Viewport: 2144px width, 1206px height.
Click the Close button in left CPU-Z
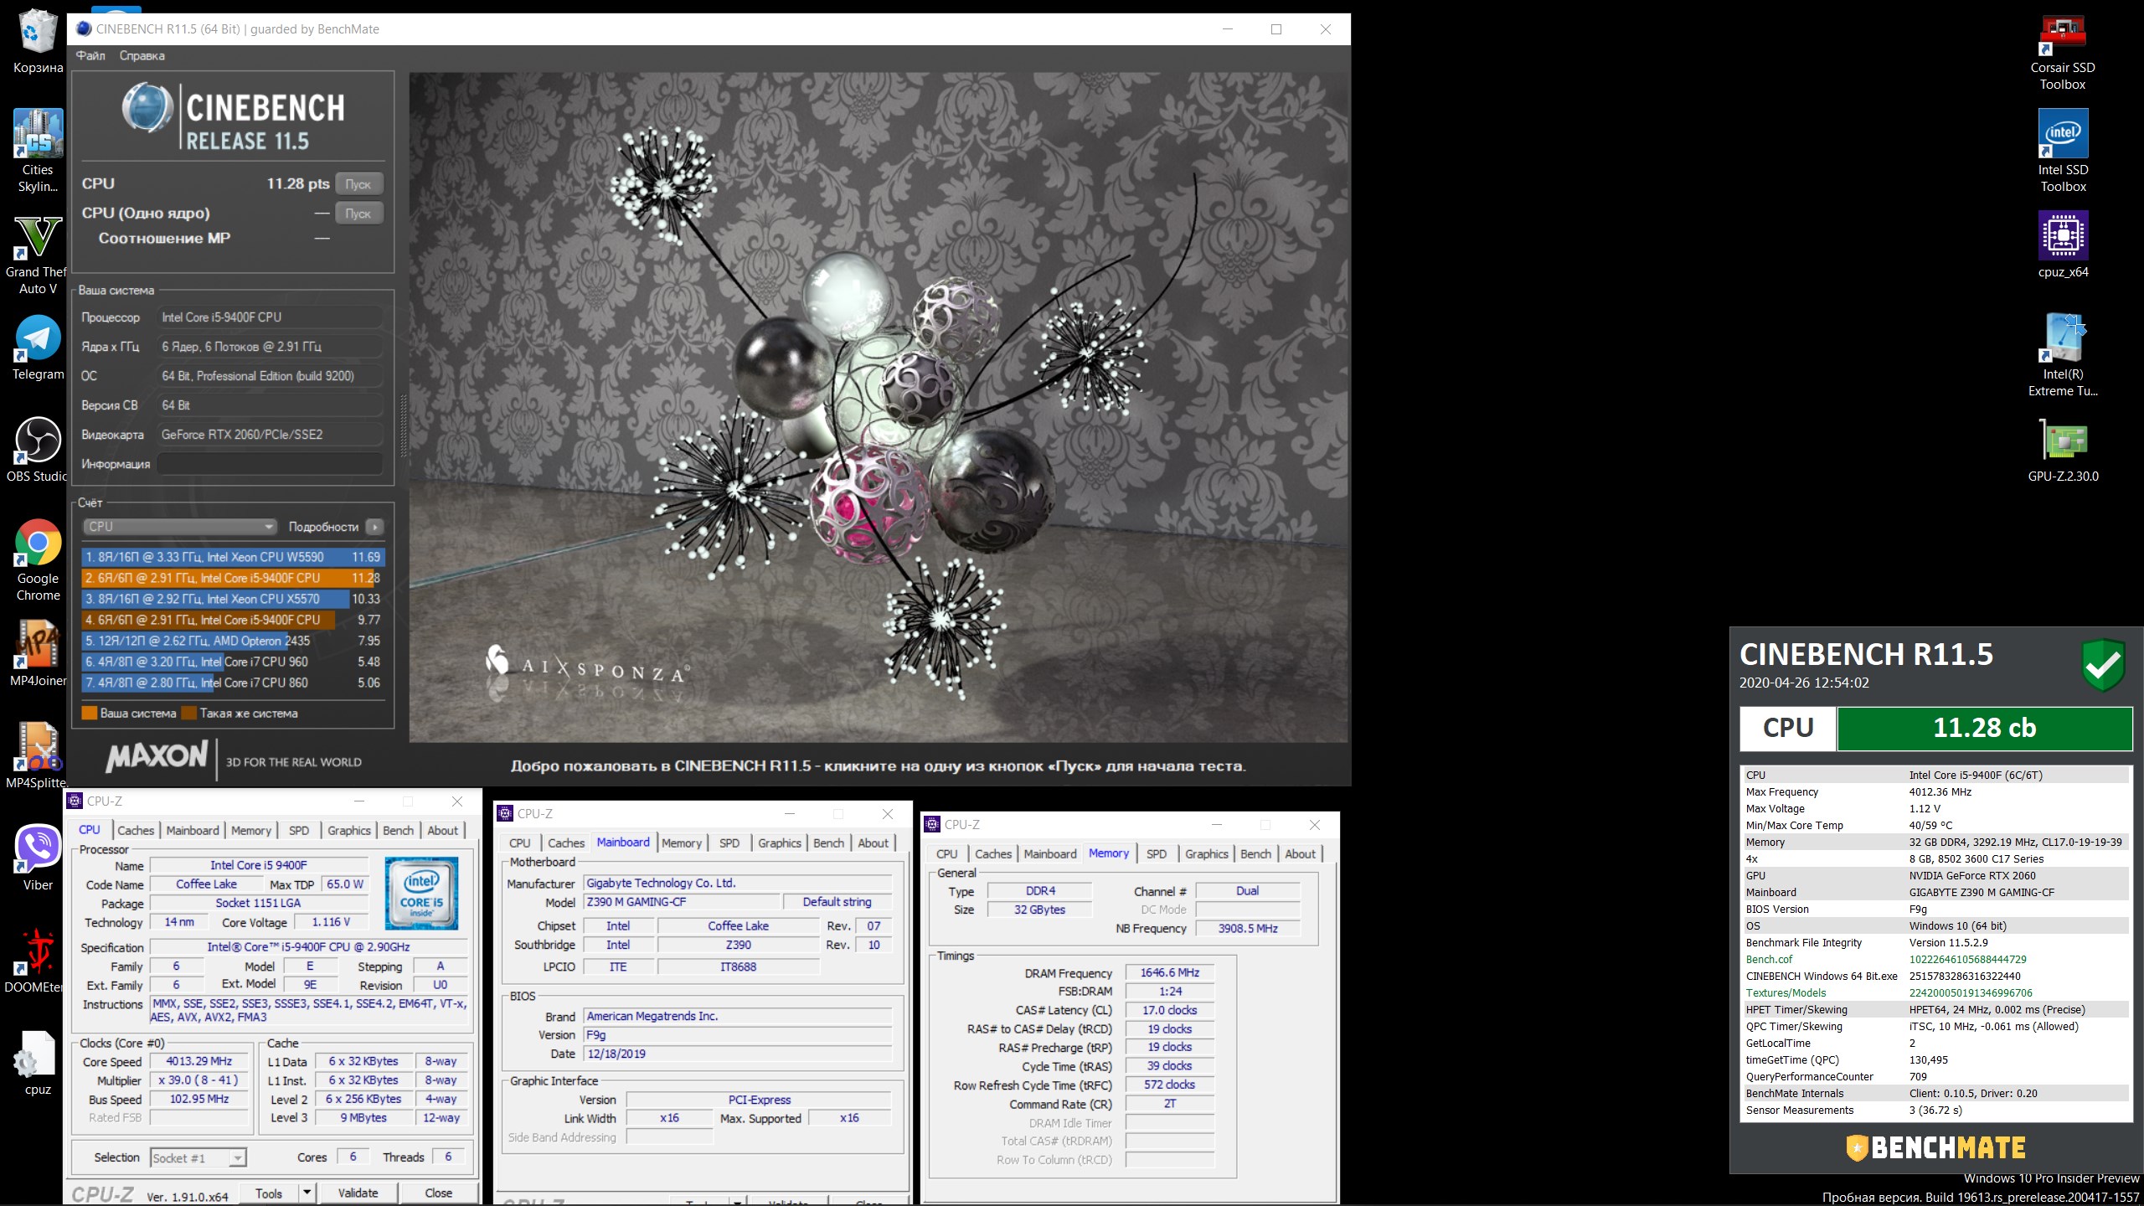pos(439,1193)
